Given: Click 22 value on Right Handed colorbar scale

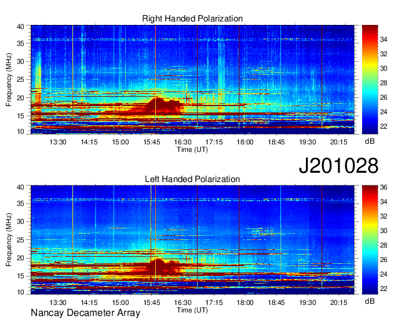Looking at the screenshot, I should coord(384,126).
